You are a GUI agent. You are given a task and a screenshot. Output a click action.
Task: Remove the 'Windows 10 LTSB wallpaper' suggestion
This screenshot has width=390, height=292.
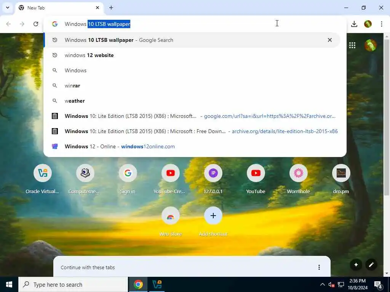[x=330, y=40]
